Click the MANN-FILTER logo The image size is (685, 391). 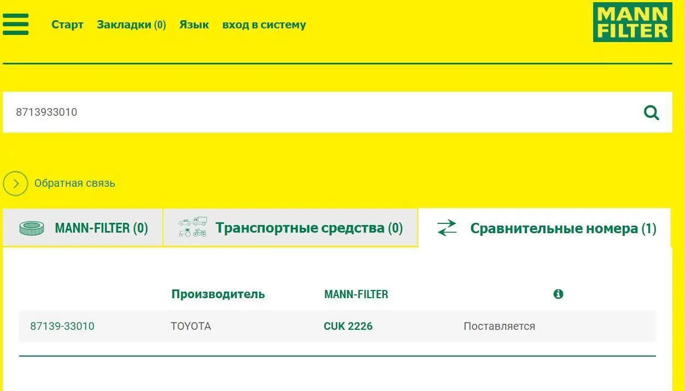(x=633, y=22)
